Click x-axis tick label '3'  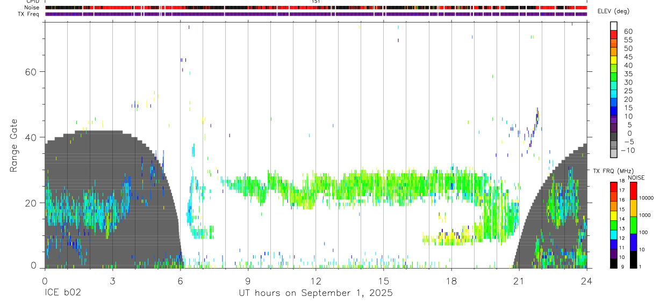[112, 281]
